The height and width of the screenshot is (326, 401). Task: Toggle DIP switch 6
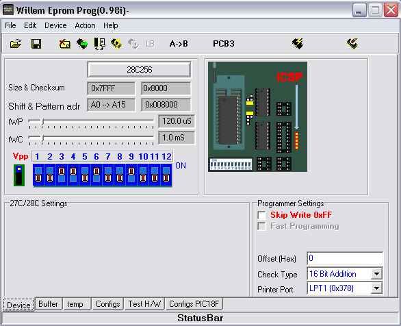tap(96, 175)
